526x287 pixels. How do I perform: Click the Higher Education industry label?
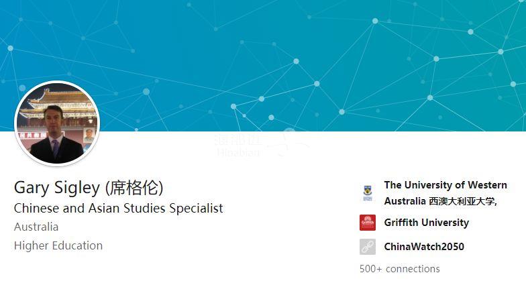click(x=58, y=245)
